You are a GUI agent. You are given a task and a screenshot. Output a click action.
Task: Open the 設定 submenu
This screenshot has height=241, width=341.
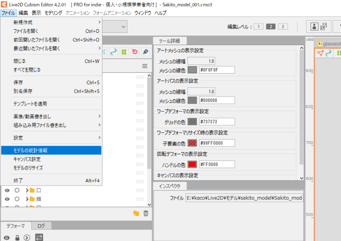[x=51, y=138]
